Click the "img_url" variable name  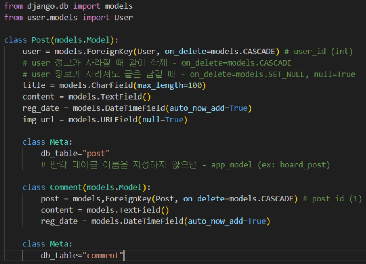[x=39, y=119]
